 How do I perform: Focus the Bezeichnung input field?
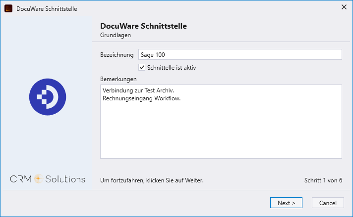pos(240,54)
